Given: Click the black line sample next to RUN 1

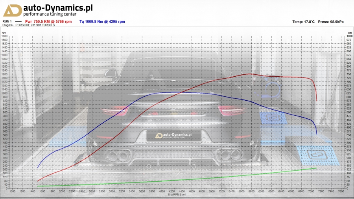Looking at the screenshot, I should pyautogui.click(x=18, y=22).
